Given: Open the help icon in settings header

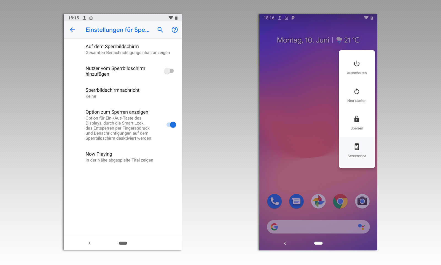Looking at the screenshot, I should point(175,30).
